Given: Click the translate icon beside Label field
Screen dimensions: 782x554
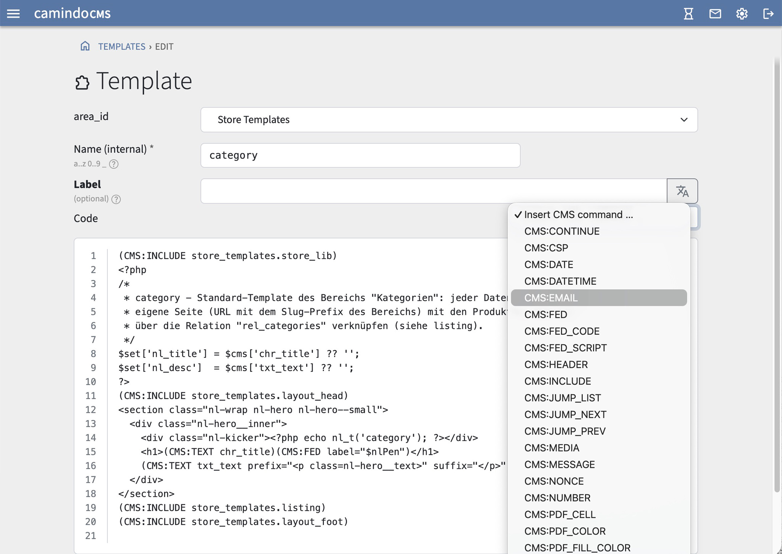Looking at the screenshot, I should pyautogui.click(x=682, y=191).
